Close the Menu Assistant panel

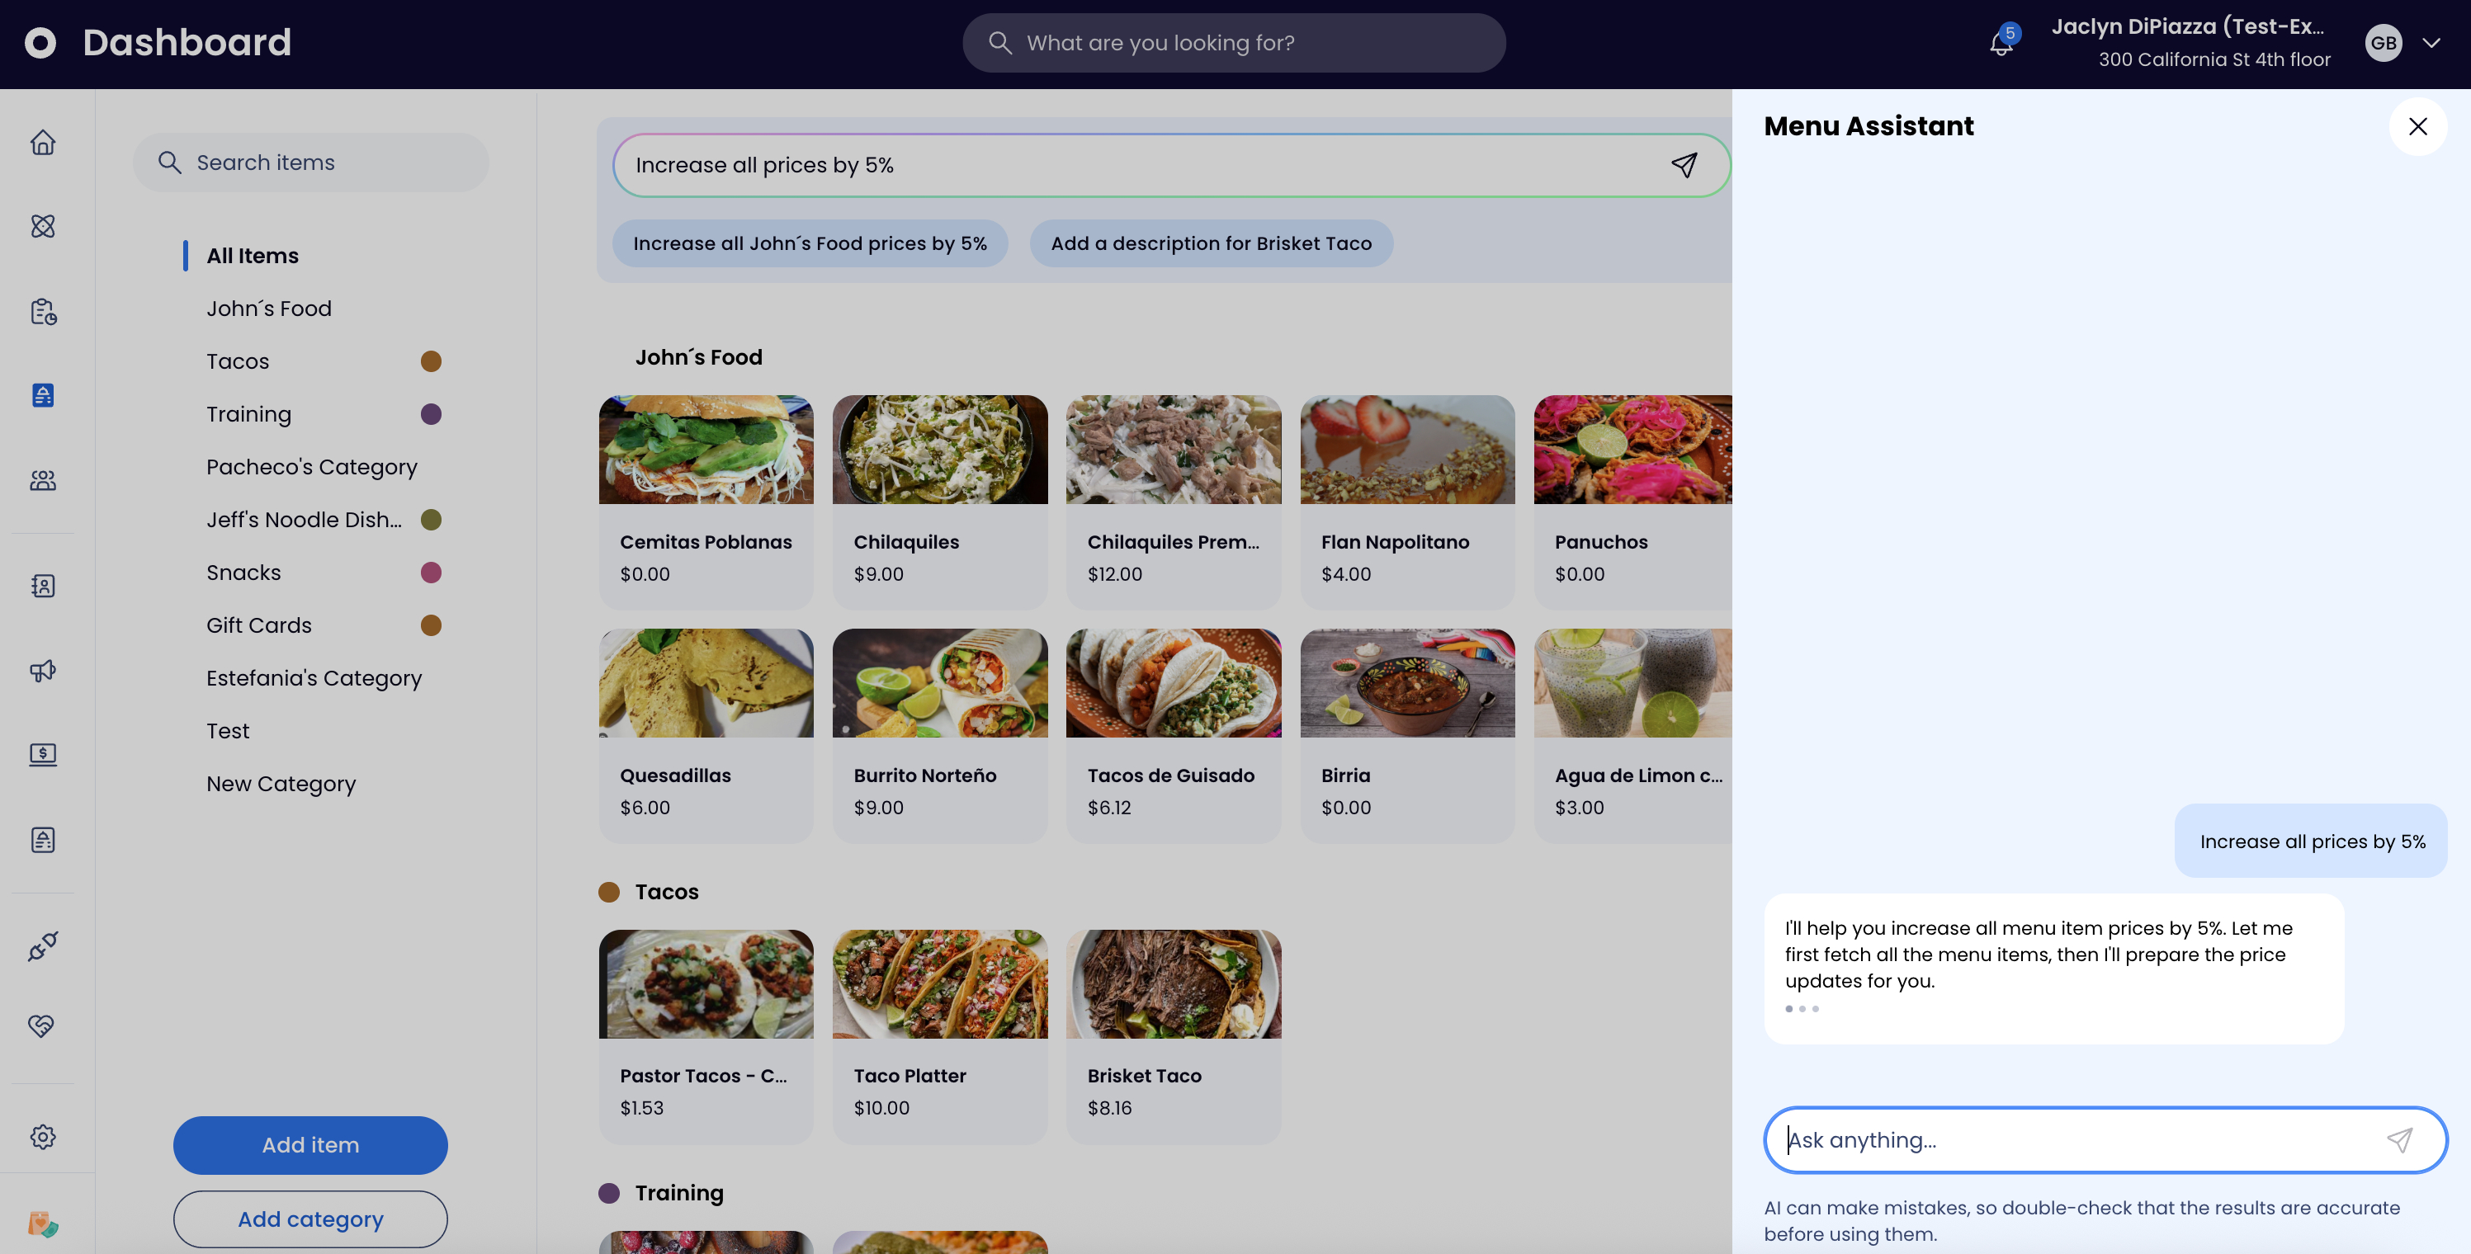2418,126
